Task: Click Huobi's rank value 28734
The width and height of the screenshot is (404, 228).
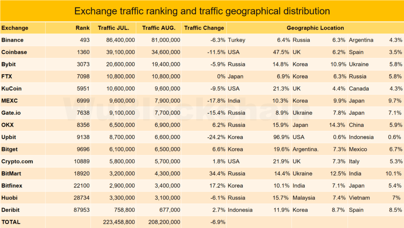Action: (82, 198)
